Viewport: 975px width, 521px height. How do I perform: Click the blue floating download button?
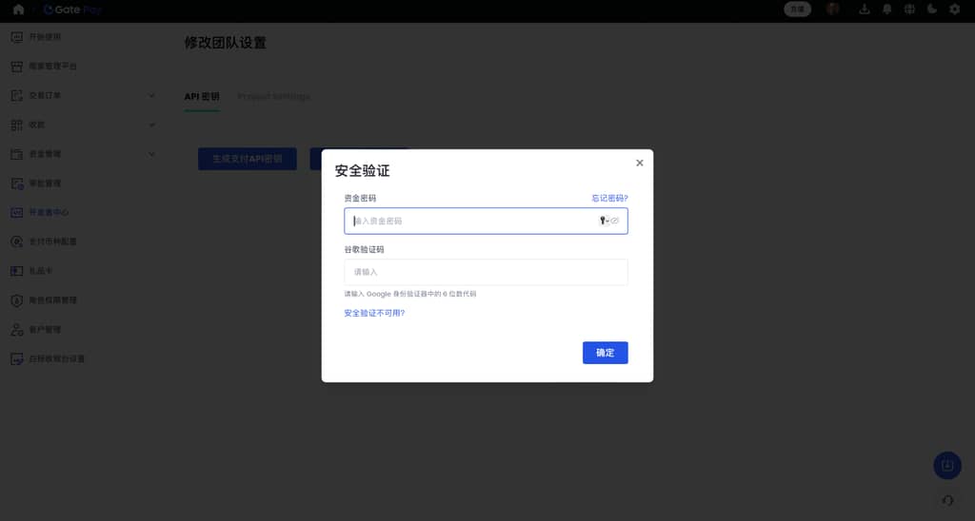(x=947, y=465)
